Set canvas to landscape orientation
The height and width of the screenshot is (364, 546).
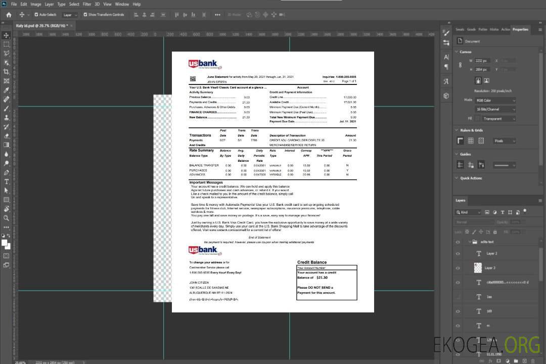tap(486, 81)
